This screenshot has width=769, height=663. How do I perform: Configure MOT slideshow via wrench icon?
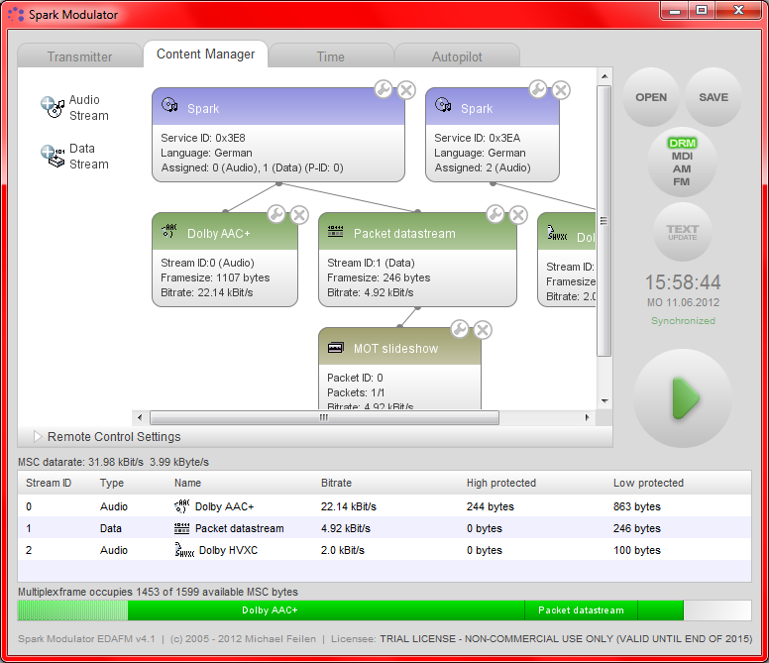coord(460,329)
